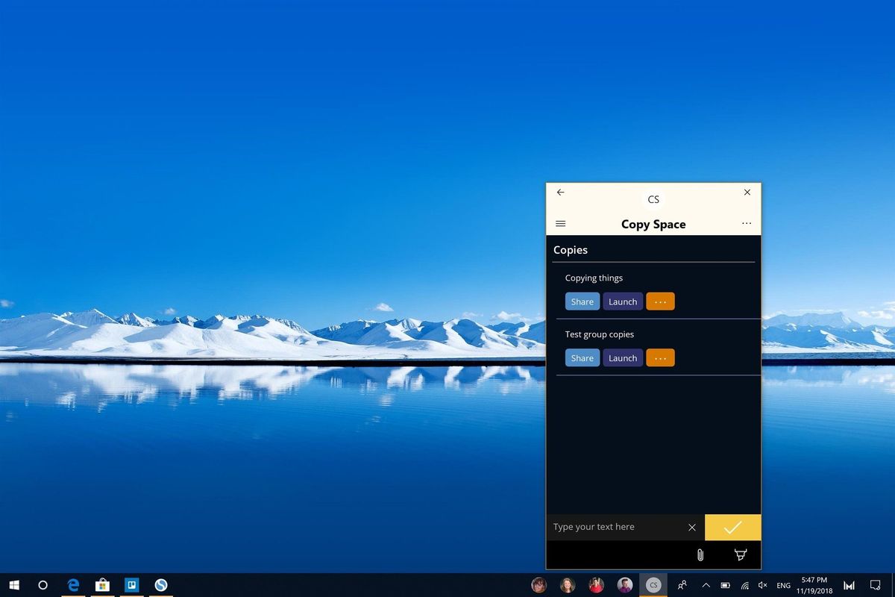Attach a file using the paperclip icon
Image resolution: width=895 pixels, height=597 pixels.
(x=700, y=554)
